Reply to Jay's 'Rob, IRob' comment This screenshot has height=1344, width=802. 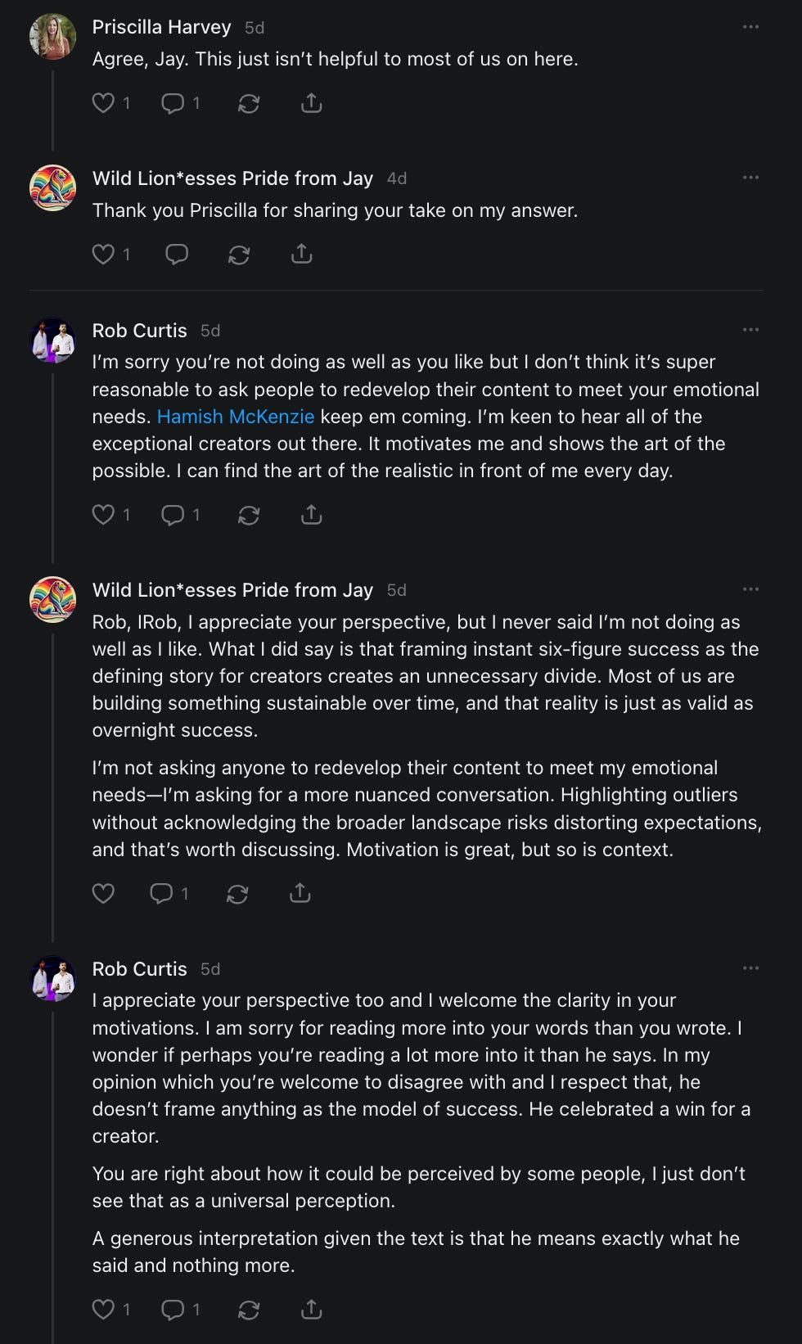point(161,893)
